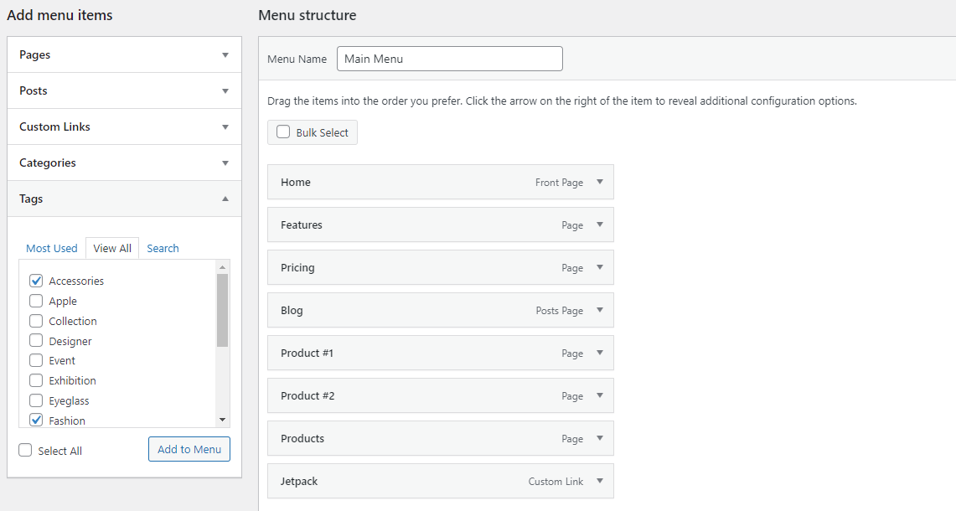Image resolution: width=956 pixels, height=511 pixels.
Task: Expand the Categories panel
Action: click(x=124, y=162)
